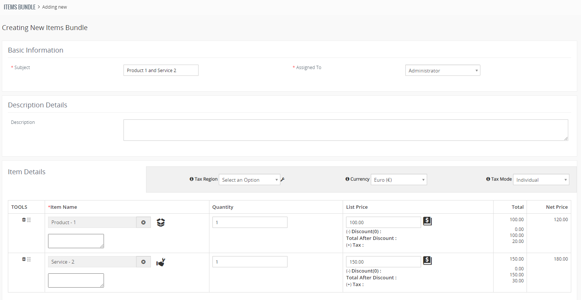Viewport: 581px width, 300px height.
Task: Delete the Product - 1 line item
Action: point(24,220)
